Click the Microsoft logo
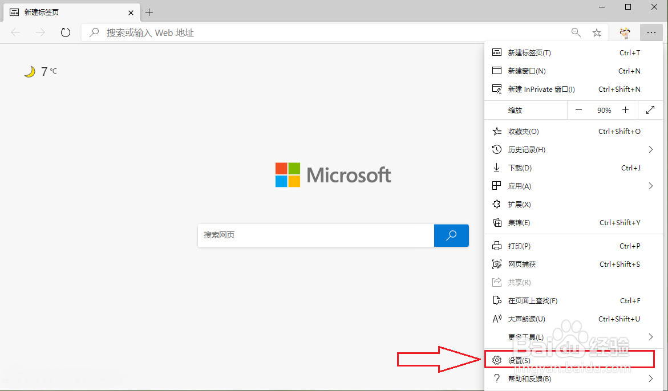Image resolution: width=668 pixels, height=391 pixels. [x=333, y=175]
